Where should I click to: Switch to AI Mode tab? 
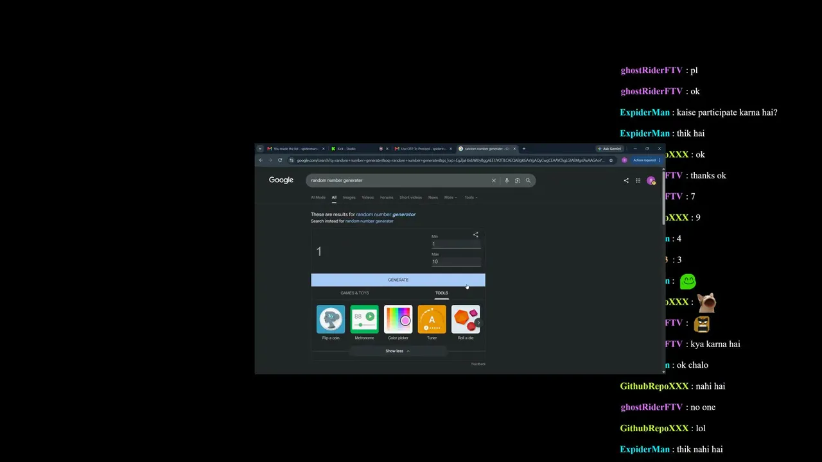tap(318, 198)
